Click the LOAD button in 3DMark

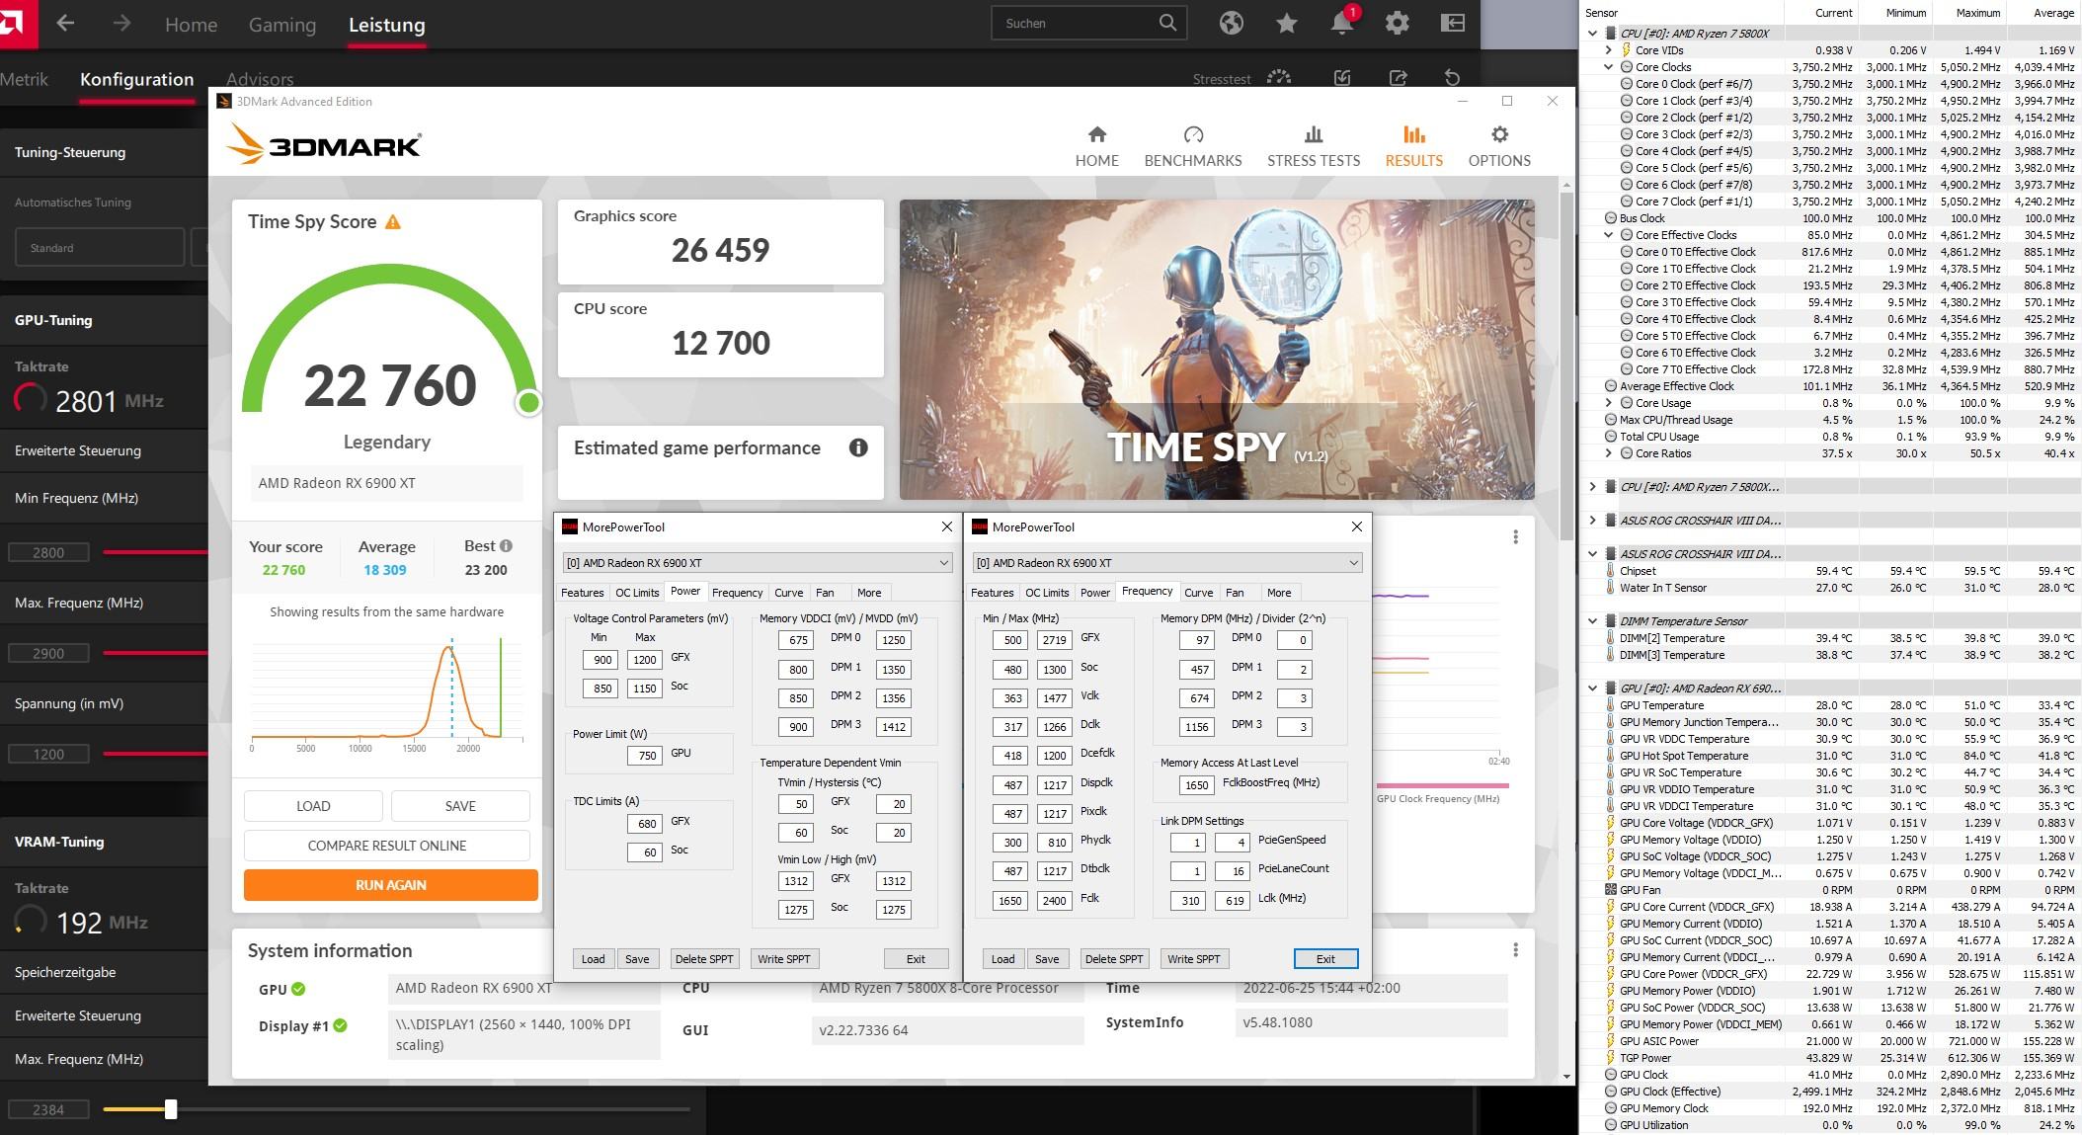(313, 806)
